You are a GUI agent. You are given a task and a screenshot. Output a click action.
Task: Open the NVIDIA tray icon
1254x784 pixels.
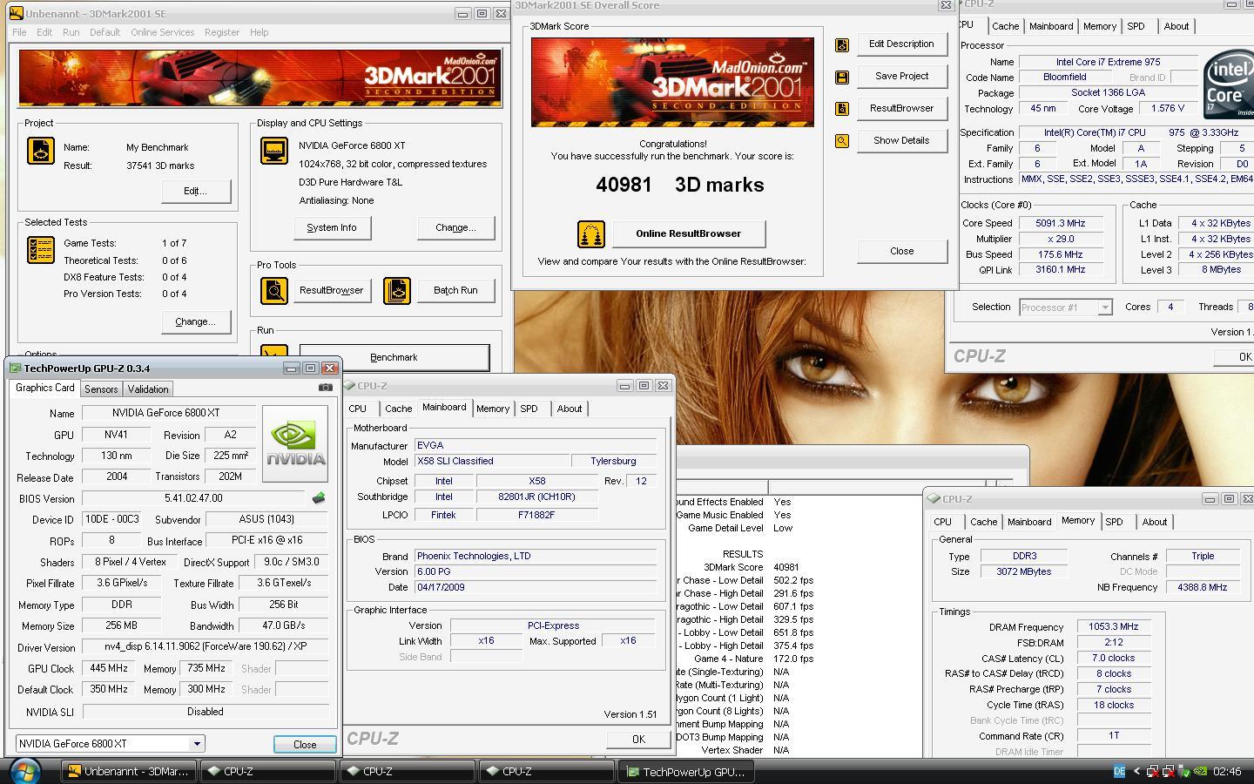click(x=1201, y=771)
